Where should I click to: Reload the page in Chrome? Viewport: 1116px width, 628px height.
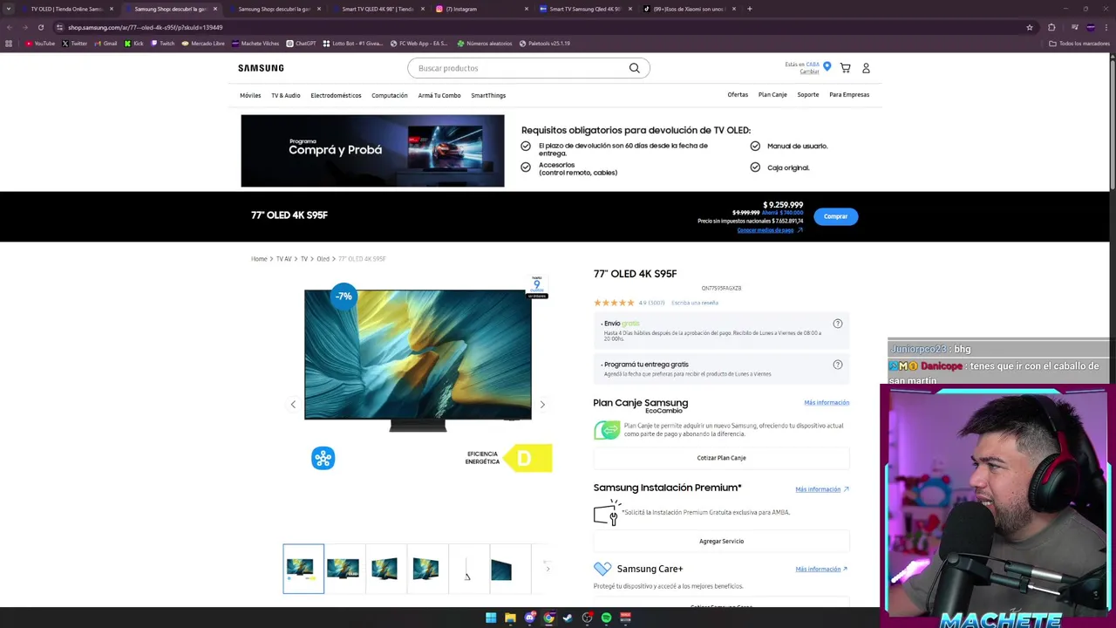click(40, 27)
